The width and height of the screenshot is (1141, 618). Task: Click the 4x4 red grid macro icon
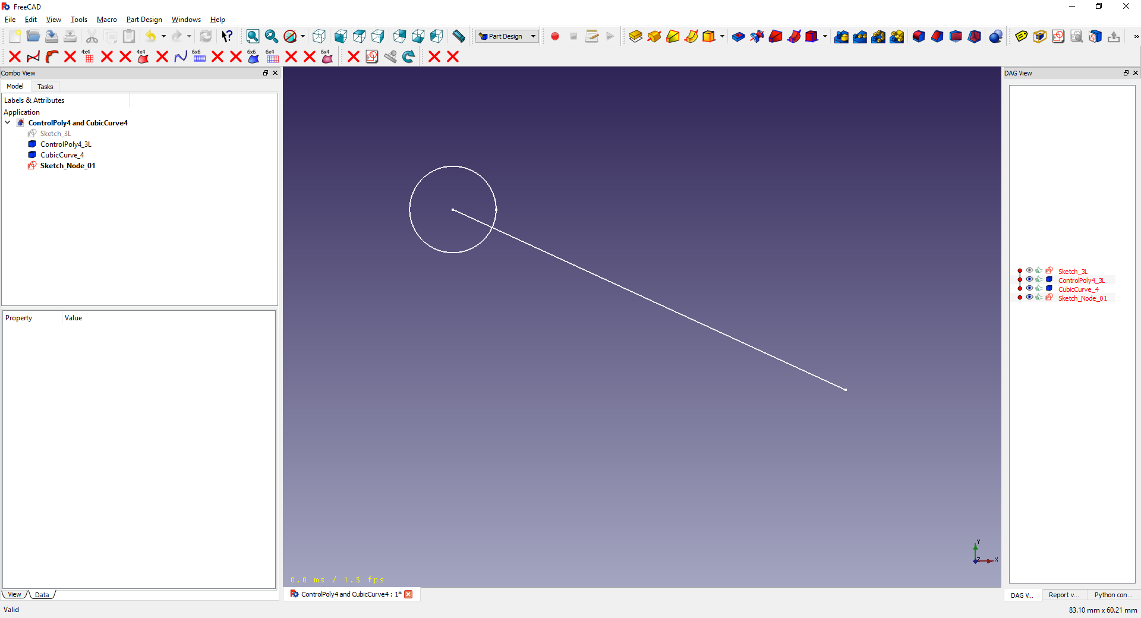88,56
